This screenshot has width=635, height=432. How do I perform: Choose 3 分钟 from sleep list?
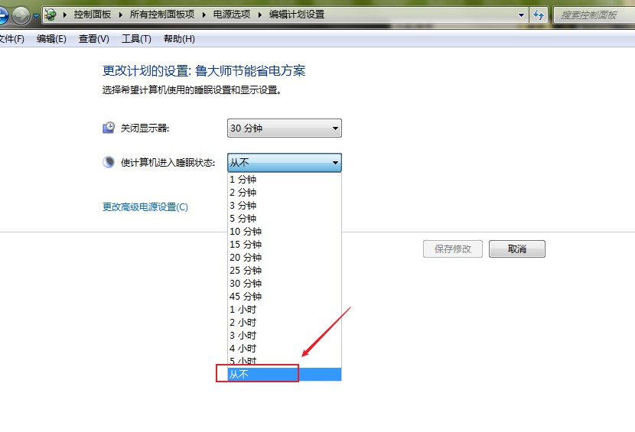(x=285, y=205)
